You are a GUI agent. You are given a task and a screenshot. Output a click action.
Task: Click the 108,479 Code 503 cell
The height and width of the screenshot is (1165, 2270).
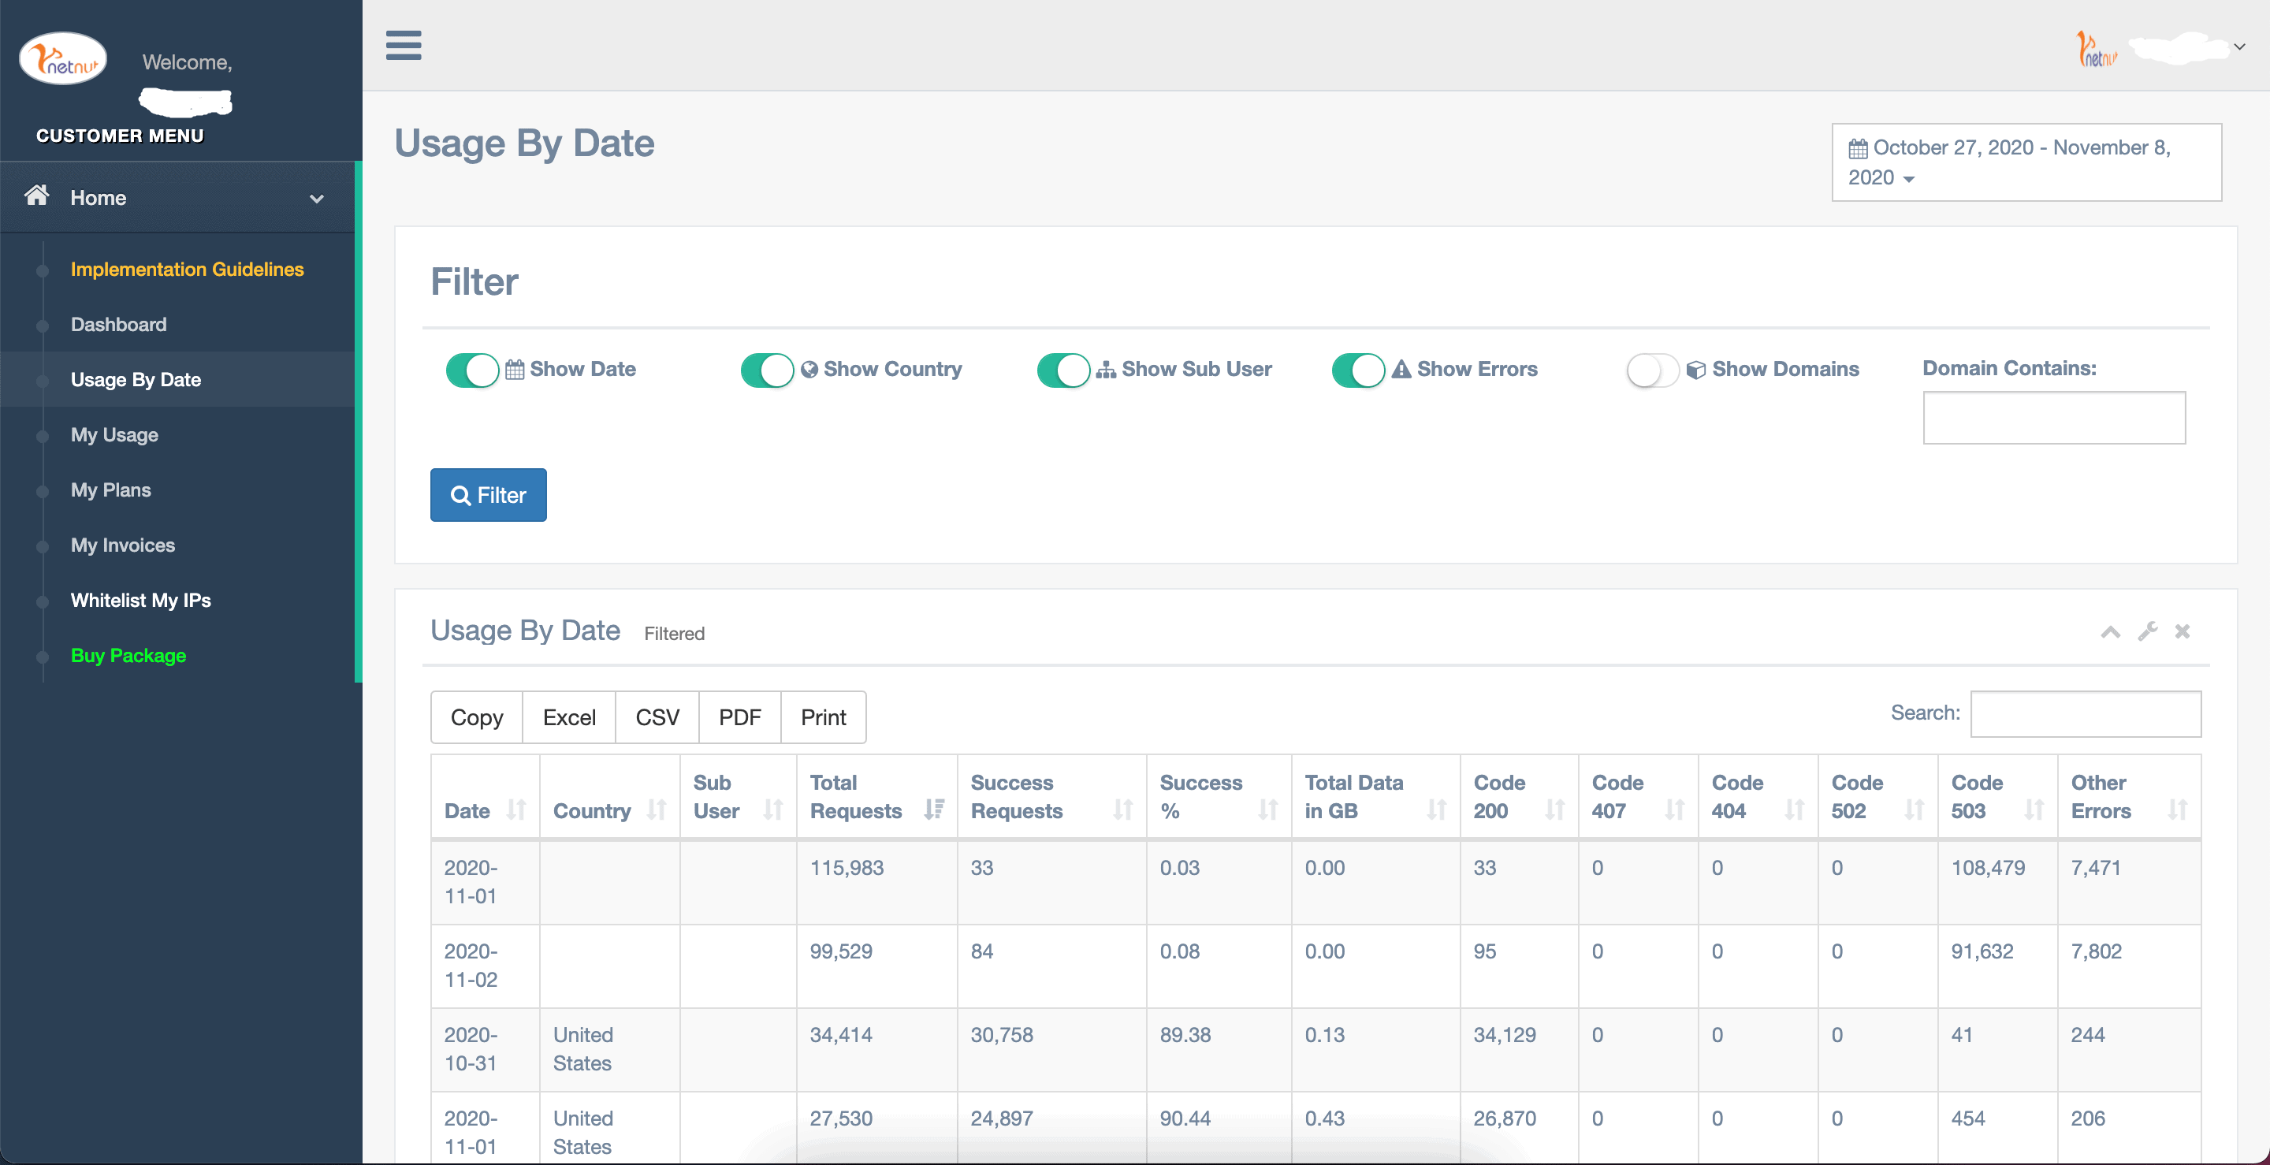click(x=1998, y=882)
